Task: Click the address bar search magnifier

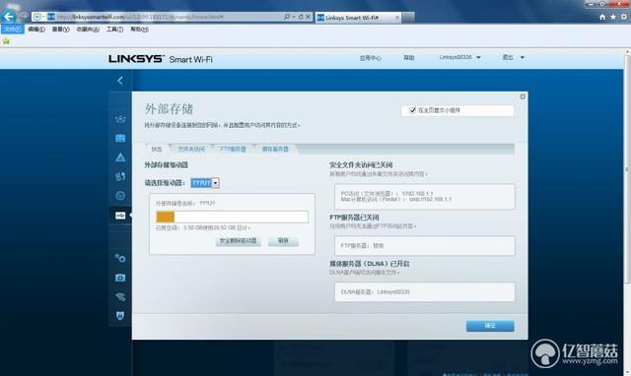Action: pos(287,17)
